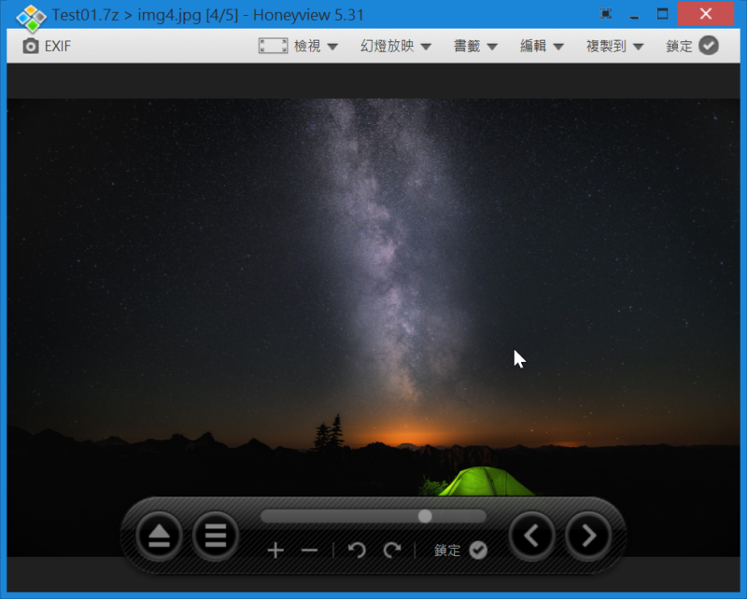Zoom in with the plus icon
The height and width of the screenshot is (599, 747).
(275, 550)
